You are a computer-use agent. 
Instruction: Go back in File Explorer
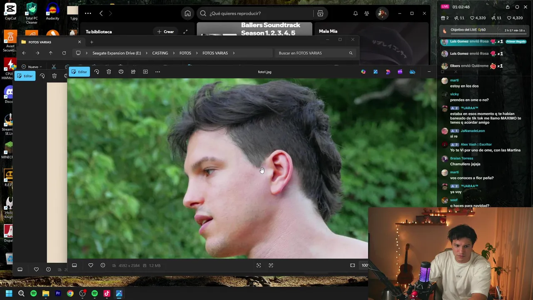click(x=24, y=53)
